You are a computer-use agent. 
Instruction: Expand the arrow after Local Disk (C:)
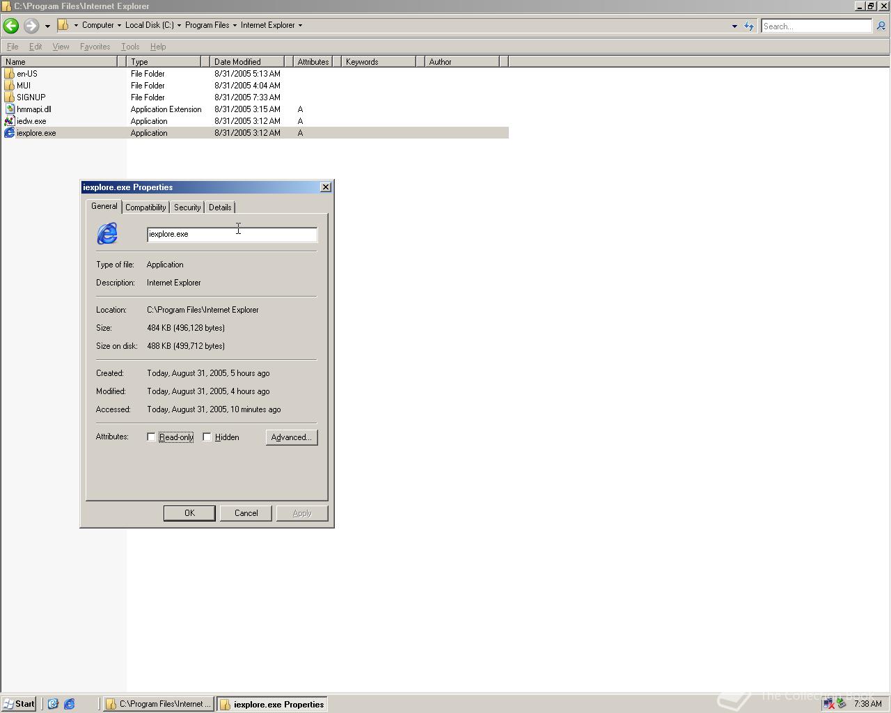179,26
